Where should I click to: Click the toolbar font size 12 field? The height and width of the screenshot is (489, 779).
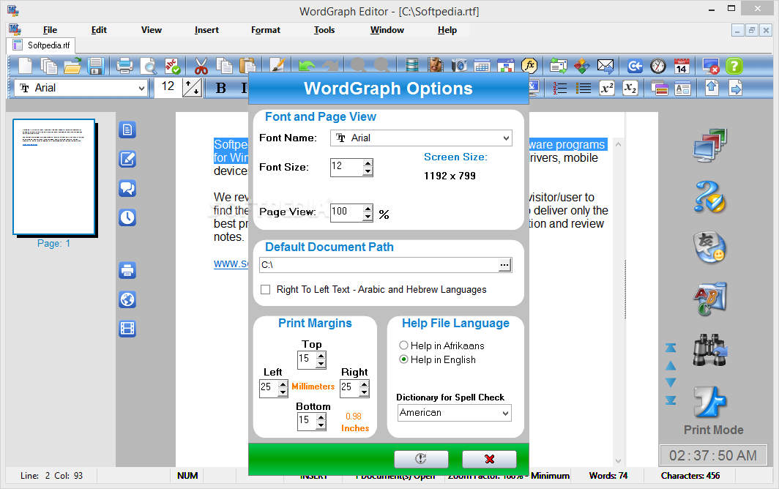click(168, 87)
